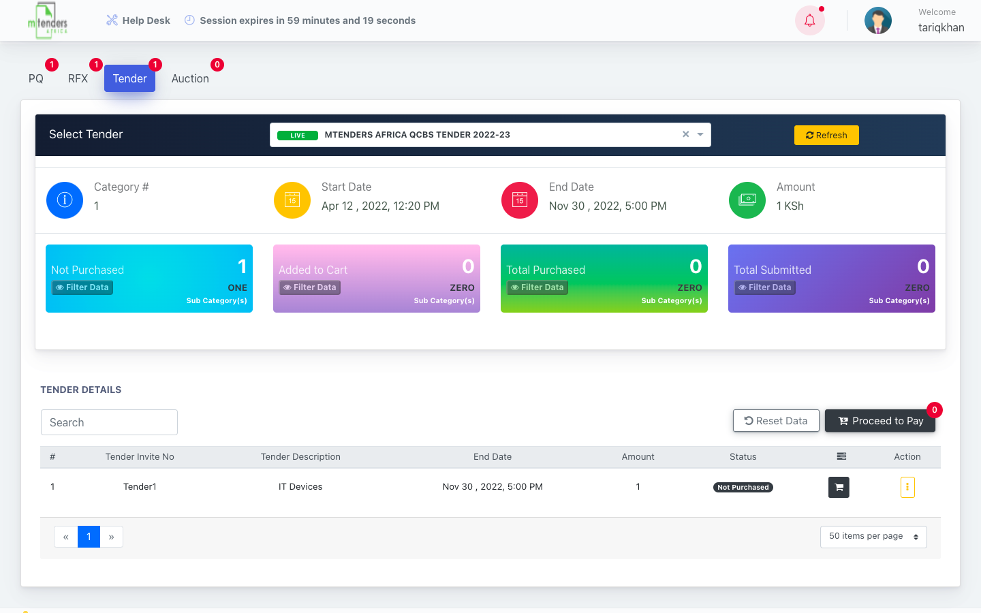Focus the tender Search field
The height and width of the screenshot is (613, 981).
[109, 422]
